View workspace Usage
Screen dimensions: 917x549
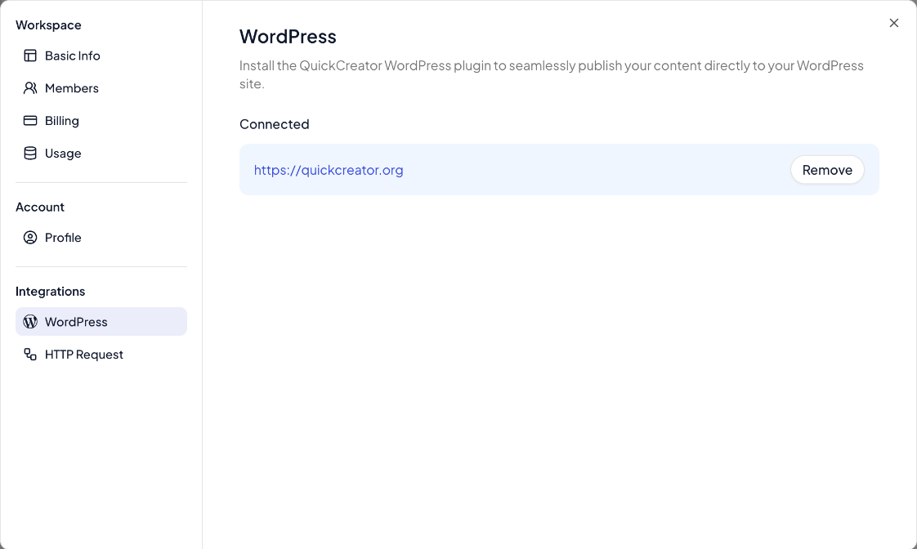[x=101, y=154]
